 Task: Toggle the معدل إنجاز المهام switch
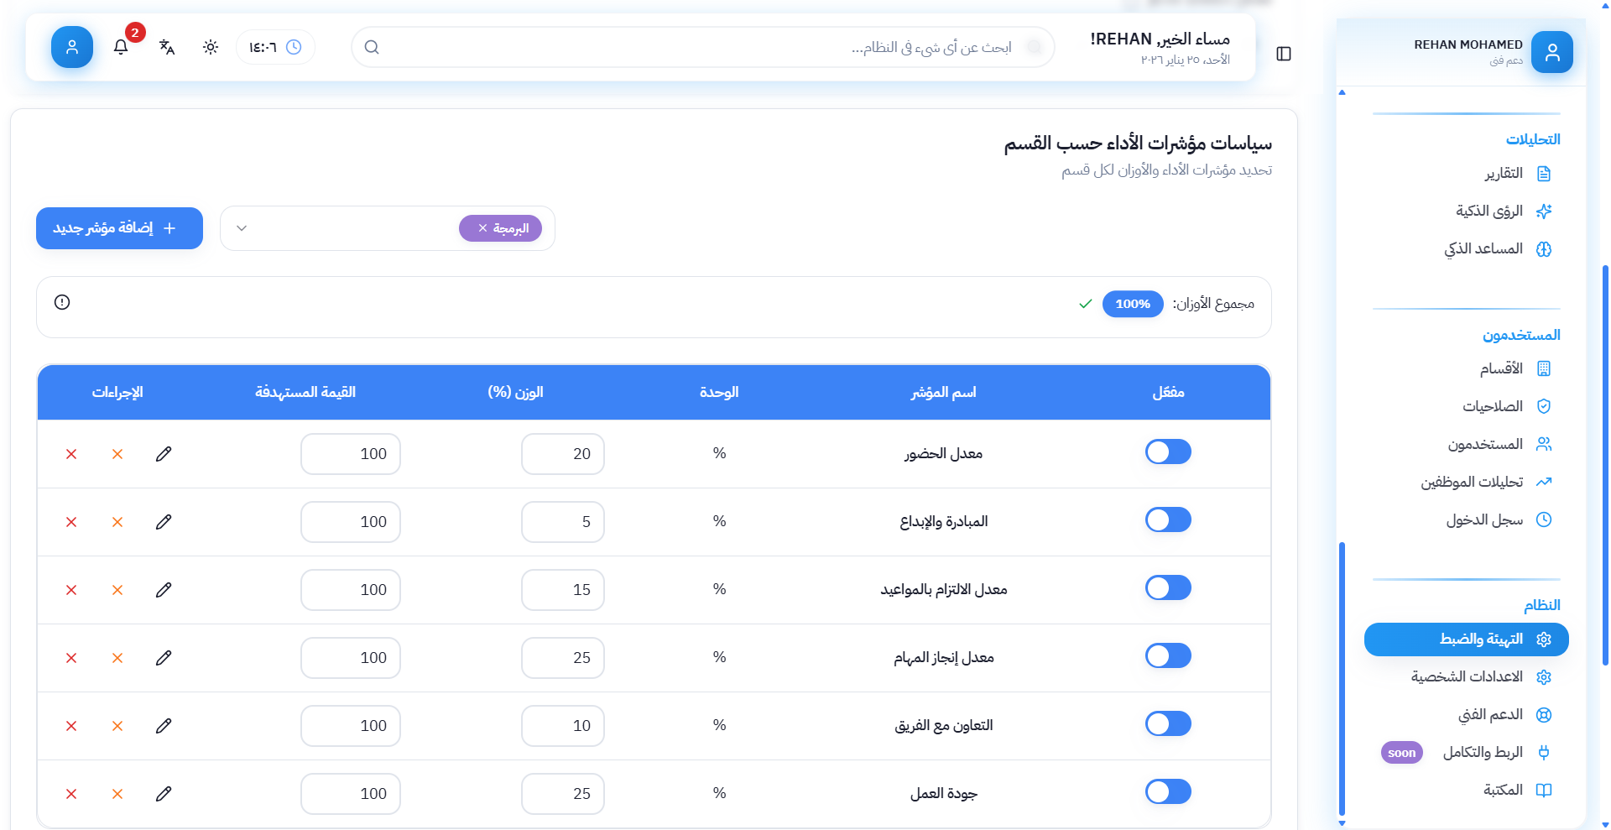pos(1168,656)
